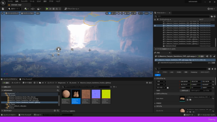Maximize the viewport layout icon

tap(151, 14)
